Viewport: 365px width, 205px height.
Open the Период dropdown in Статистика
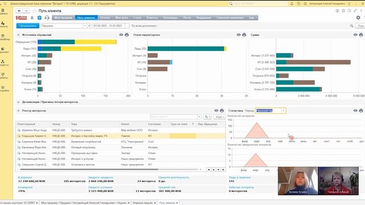click(283, 110)
